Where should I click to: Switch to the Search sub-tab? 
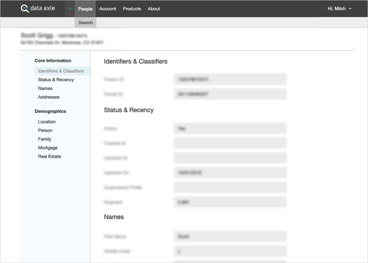pos(86,22)
